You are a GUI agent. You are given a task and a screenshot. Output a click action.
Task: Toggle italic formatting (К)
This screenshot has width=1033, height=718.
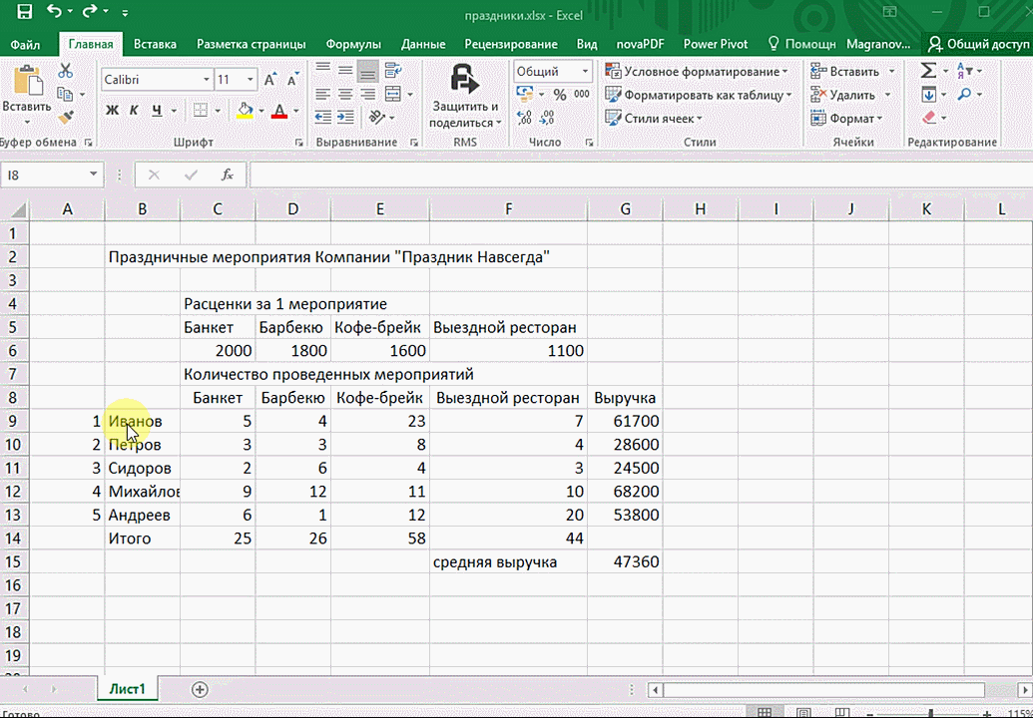coord(135,111)
